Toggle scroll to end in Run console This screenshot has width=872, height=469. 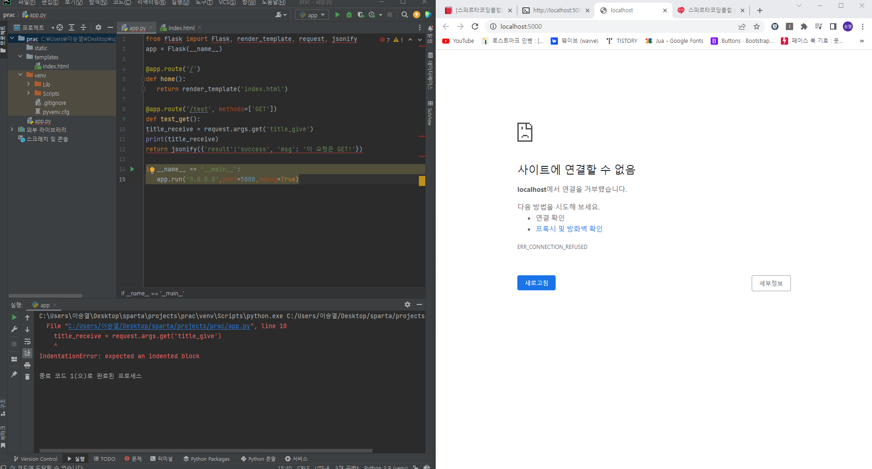click(27, 353)
